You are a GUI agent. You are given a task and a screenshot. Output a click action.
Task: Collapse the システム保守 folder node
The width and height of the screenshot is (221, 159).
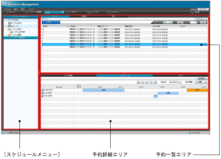(7, 30)
